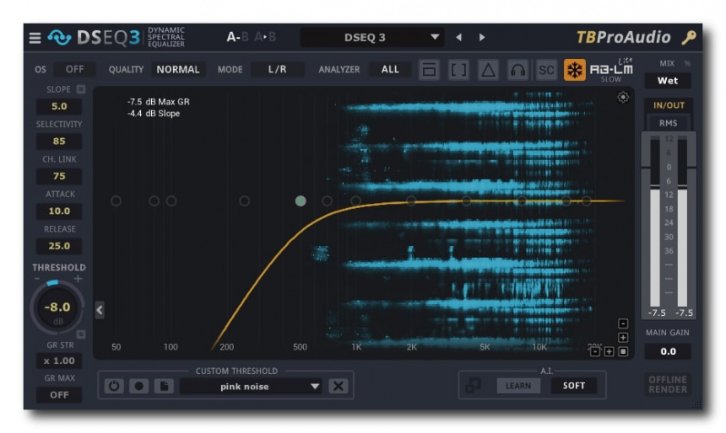Toggle the orange snowflake freeze button
This screenshot has width=726, height=433.
click(x=575, y=70)
